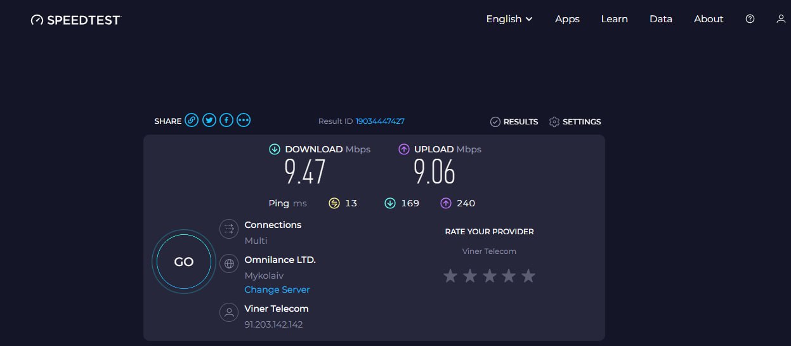Viewport: 791px width, 346px height.
Task: Click the UPLOAD Mbps label
Action: [448, 149]
